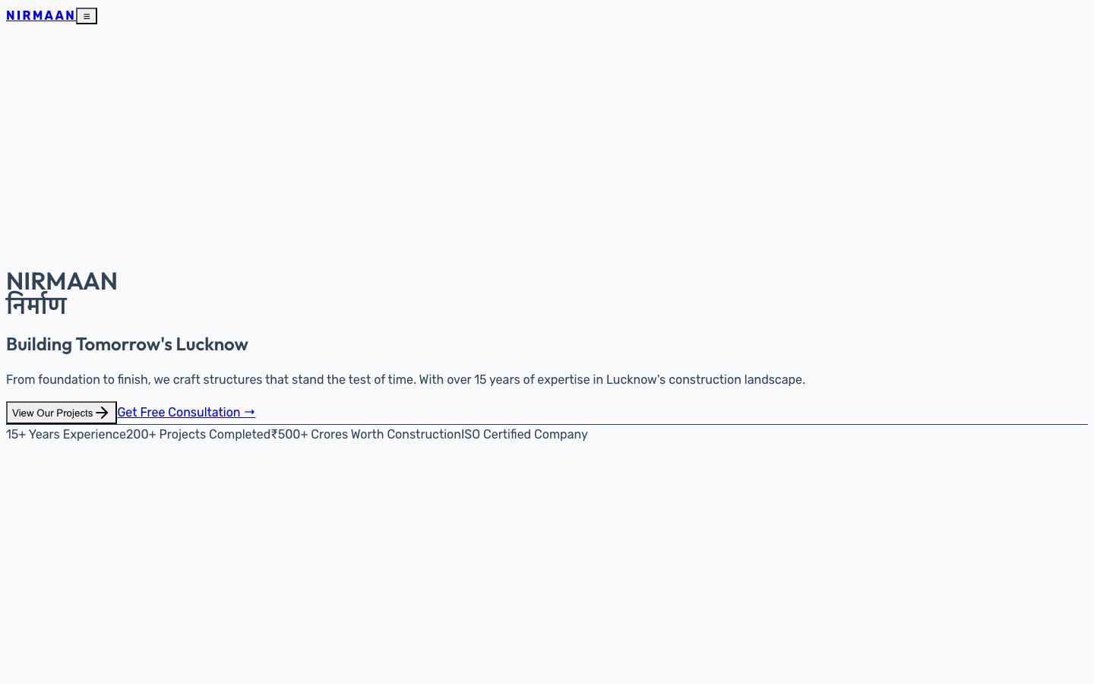
Task: Open the Get Free Consultation link
Action: 186,412
